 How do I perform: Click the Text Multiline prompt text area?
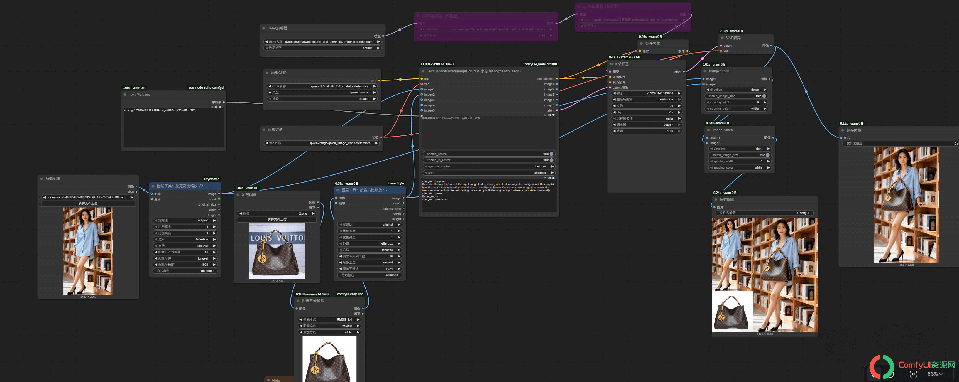tap(173, 128)
